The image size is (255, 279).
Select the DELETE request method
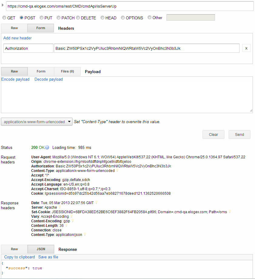[78, 18]
